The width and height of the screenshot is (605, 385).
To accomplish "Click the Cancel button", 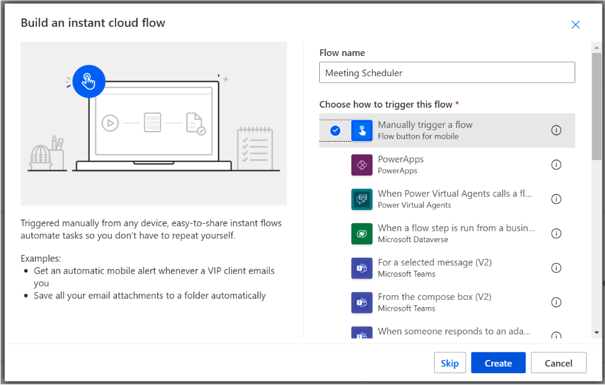I will point(559,362).
